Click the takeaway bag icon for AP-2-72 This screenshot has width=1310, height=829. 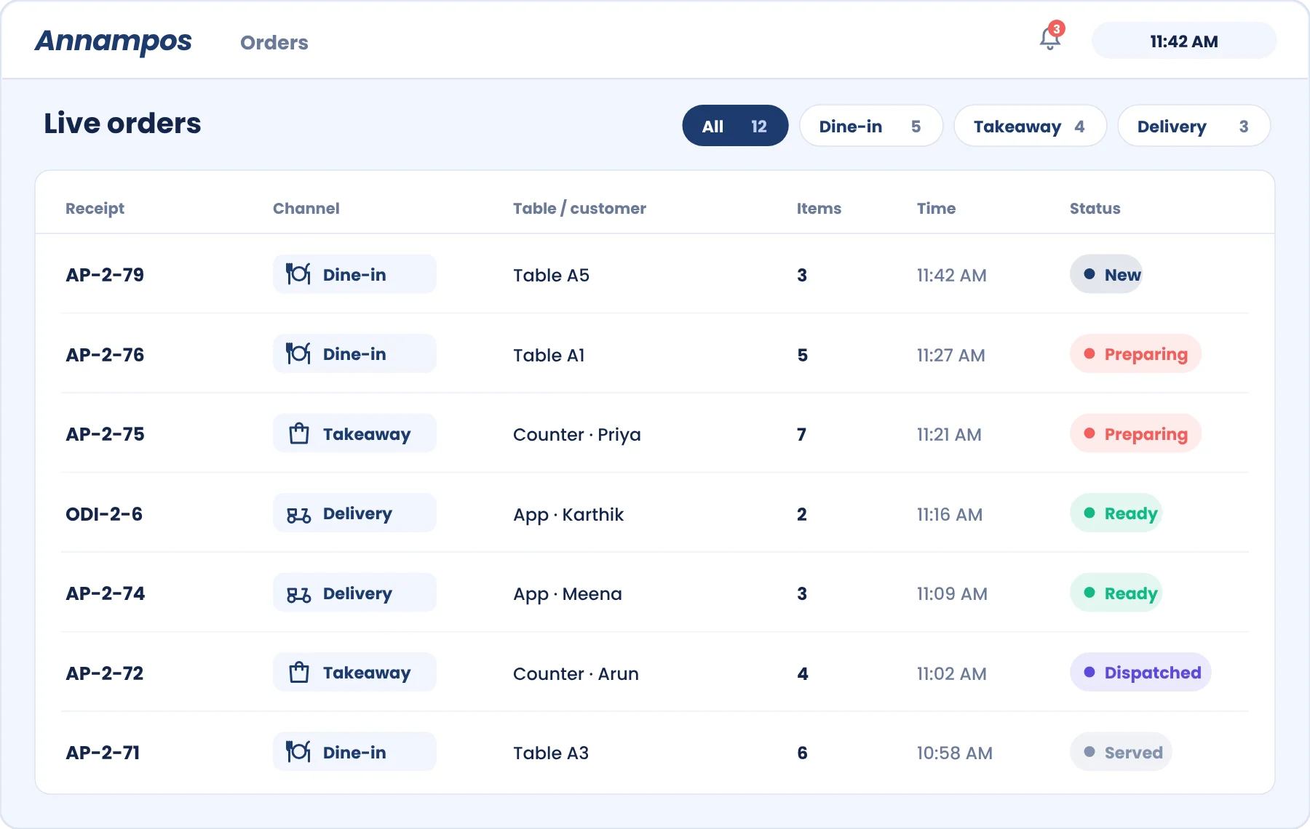click(x=299, y=673)
